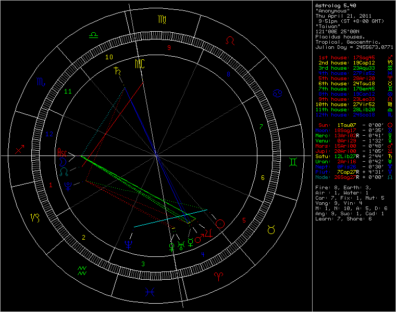396x312 pixels.
Task: Select the green Venus glyph in the chart
Action: click(x=171, y=246)
